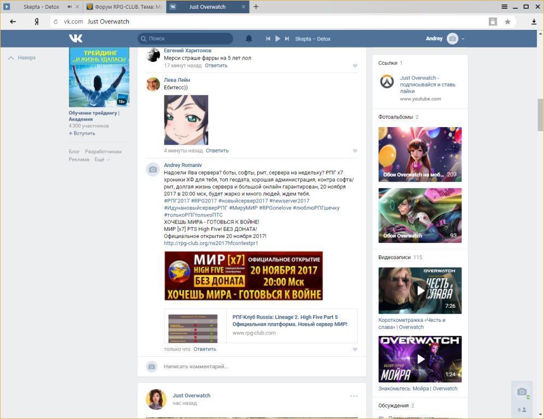This screenshot has width=544, height=419.
Task: Play Знакомьтесь: Мойра video
Action: pos(420,359)
